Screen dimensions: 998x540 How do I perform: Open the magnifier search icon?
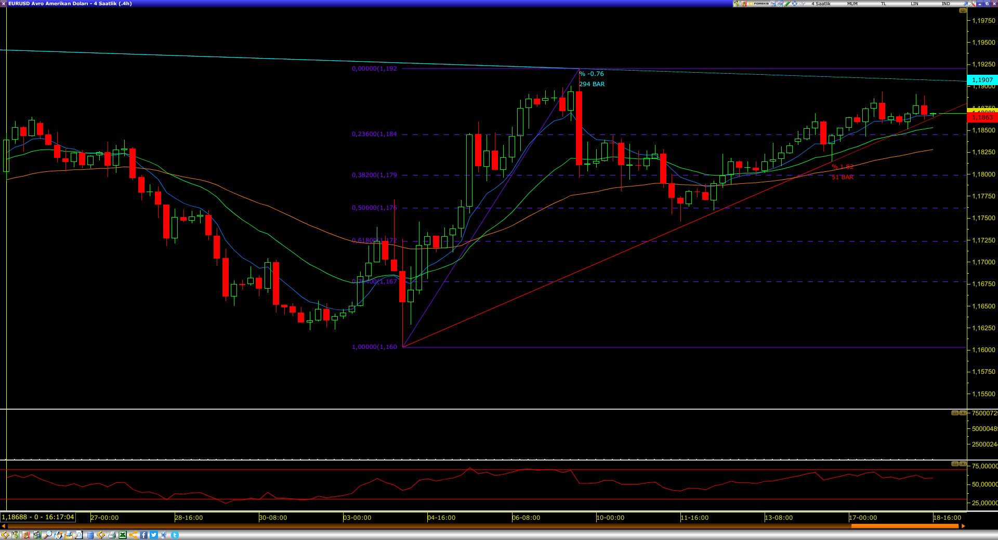click(x=48, y=535)
